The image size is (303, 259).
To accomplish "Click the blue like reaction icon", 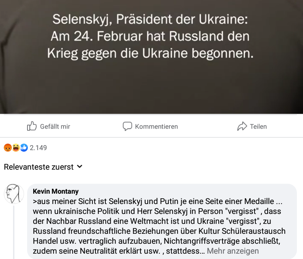I will click(24, 148).
